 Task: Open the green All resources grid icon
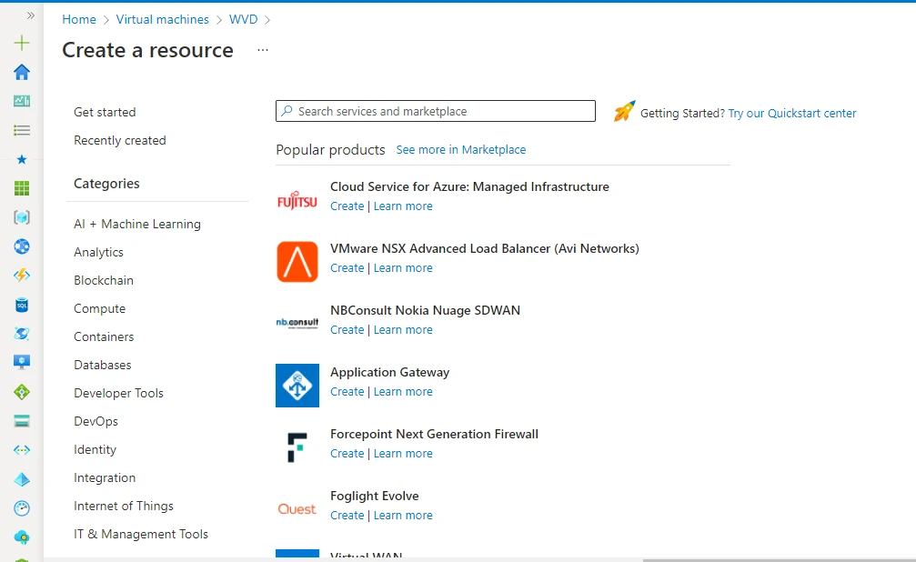(22, 188)
